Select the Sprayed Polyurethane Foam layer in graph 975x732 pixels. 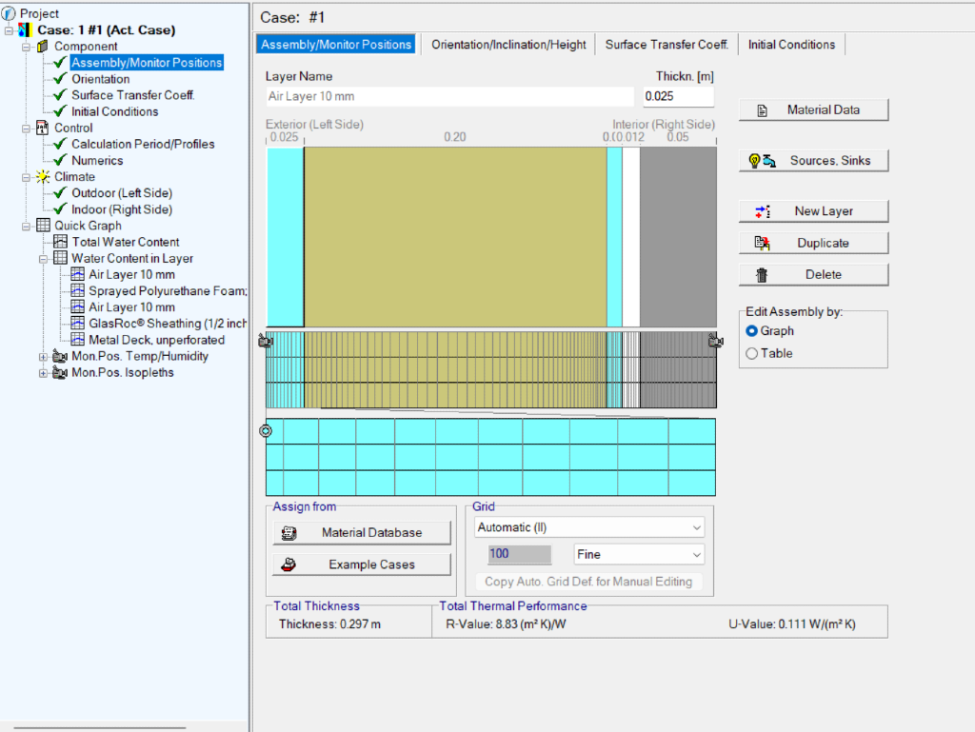point(455,236)
